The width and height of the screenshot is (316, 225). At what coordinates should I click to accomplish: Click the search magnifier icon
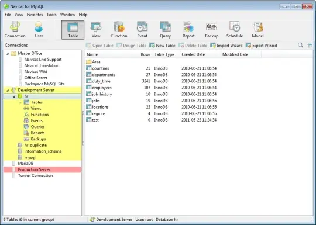point(300,45)
